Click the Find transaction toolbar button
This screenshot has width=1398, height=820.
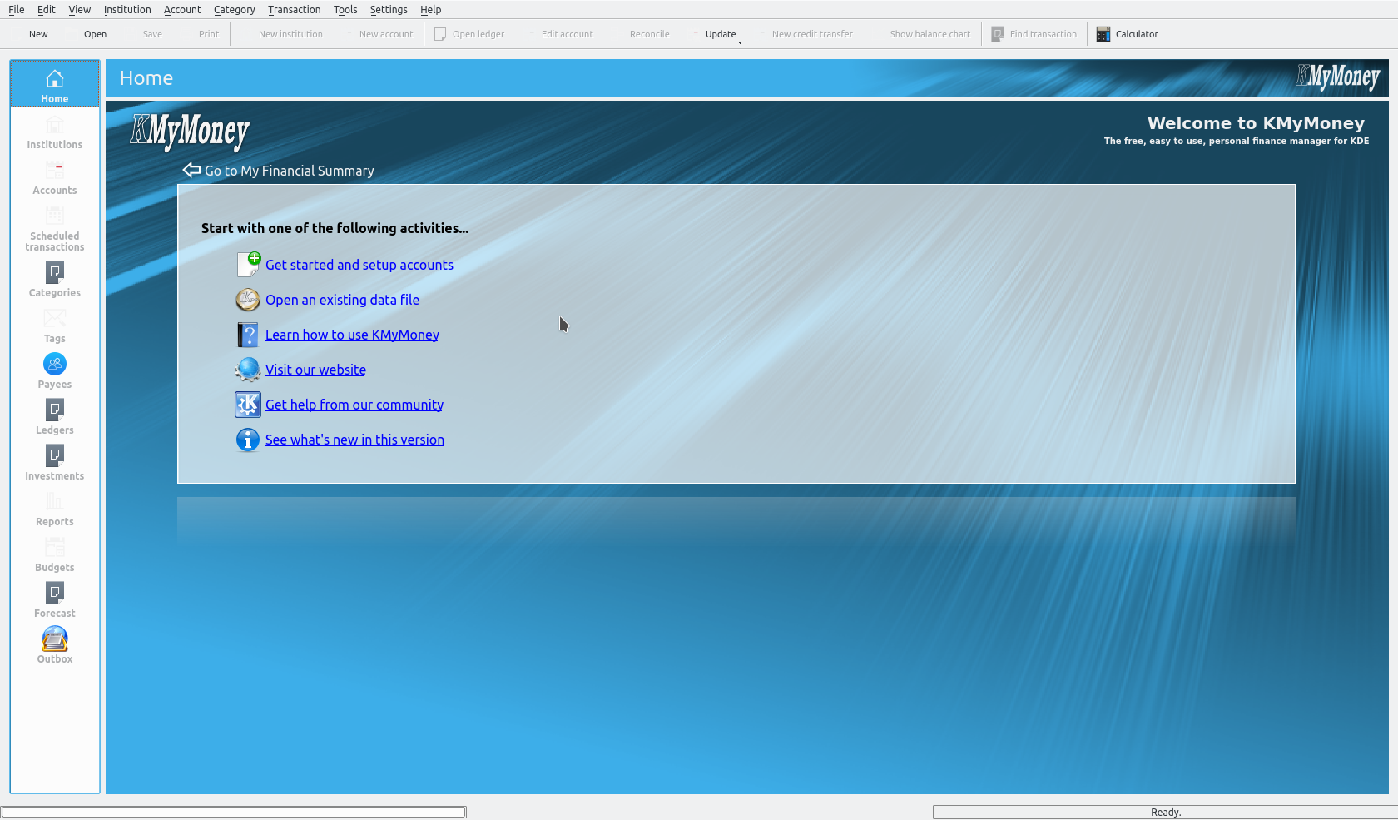(1034, 34)
